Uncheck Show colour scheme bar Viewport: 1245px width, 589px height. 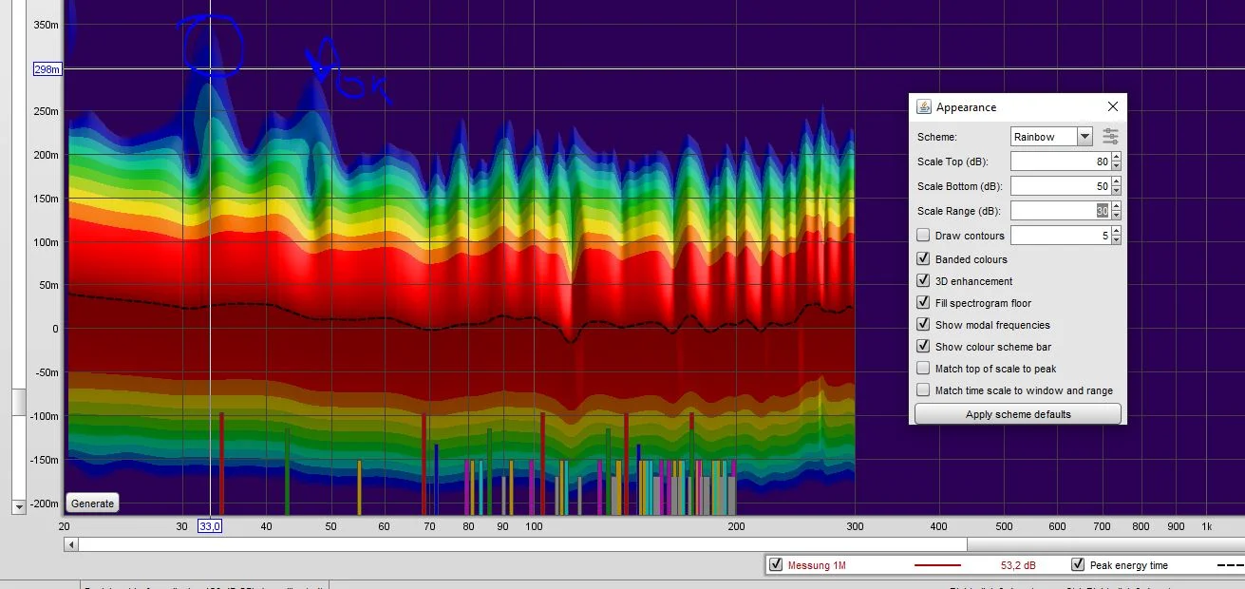[923, 347]
